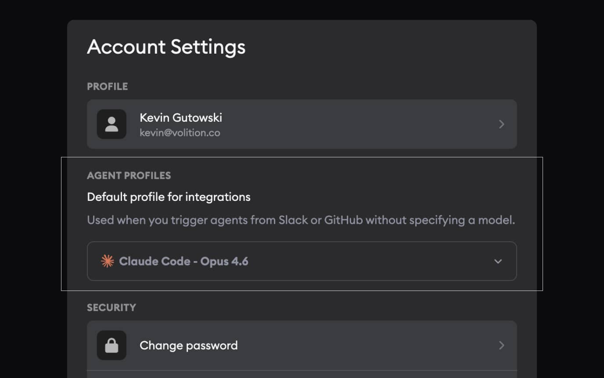Click the PROFILE section label

pyautogui.click(x=108, y=87)
